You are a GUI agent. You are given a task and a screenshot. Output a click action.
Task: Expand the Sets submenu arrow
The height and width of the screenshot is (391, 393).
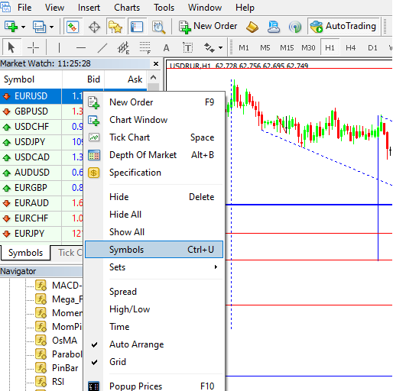click(x=216, y=267)
